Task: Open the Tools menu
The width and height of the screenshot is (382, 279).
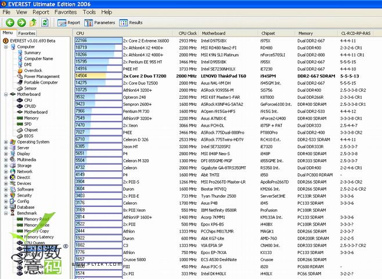Action: [89, 12]
